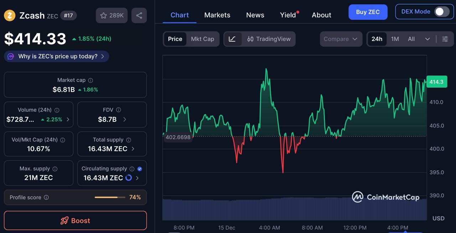Expand the FDV details chevron

125,119
